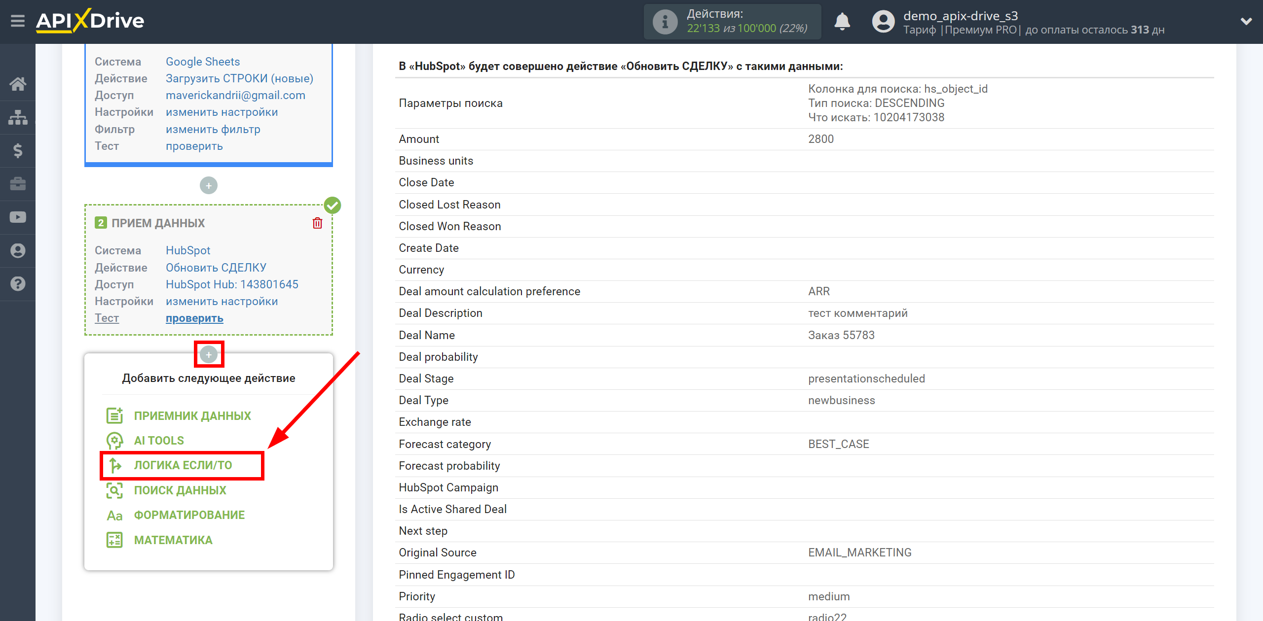This screenshot has height=621, width=1263.
Task: Click the EMAIL_MARKETING source value
Action: [x=860, y=552]
